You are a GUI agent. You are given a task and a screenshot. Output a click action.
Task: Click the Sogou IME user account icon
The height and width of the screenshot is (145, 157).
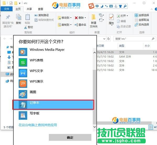click(116, 6)
